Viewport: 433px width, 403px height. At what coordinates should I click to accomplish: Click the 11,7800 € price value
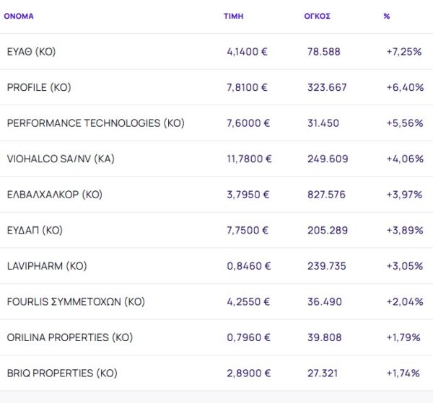tap(249, 159)
